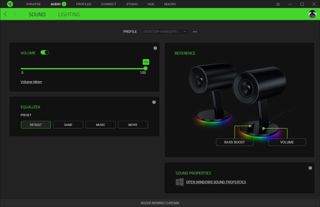Open the Volume panel help icon
The image size is (320, 207).
click(155, 48)
